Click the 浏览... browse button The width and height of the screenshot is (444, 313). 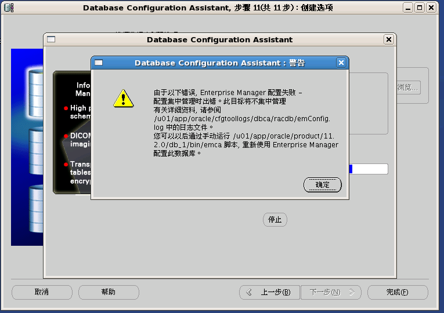pyautogui.click(x=408, y=88)
